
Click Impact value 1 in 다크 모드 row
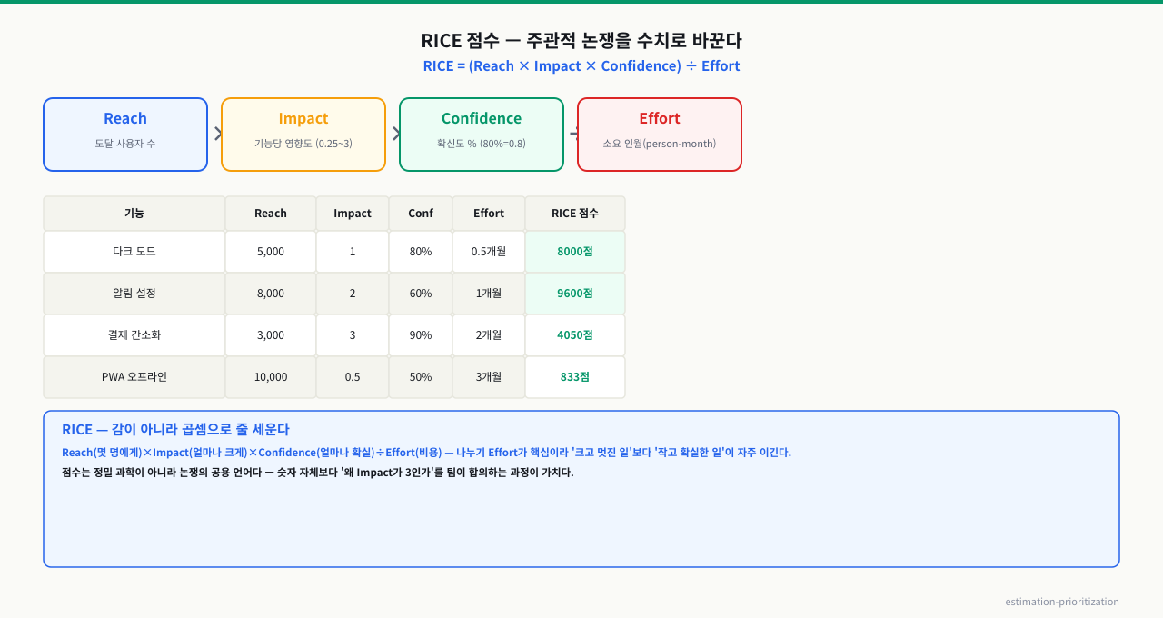353,252
